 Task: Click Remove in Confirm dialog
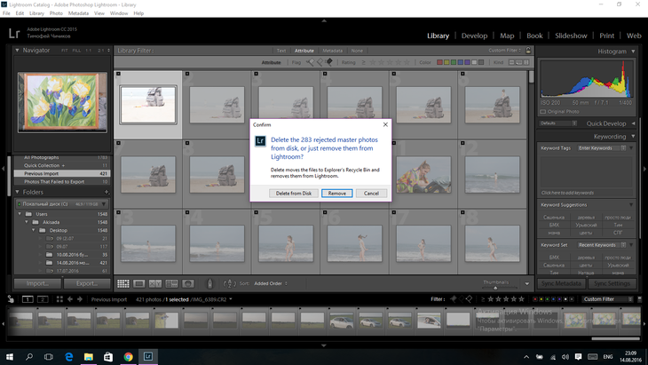[x=336, y=193]
